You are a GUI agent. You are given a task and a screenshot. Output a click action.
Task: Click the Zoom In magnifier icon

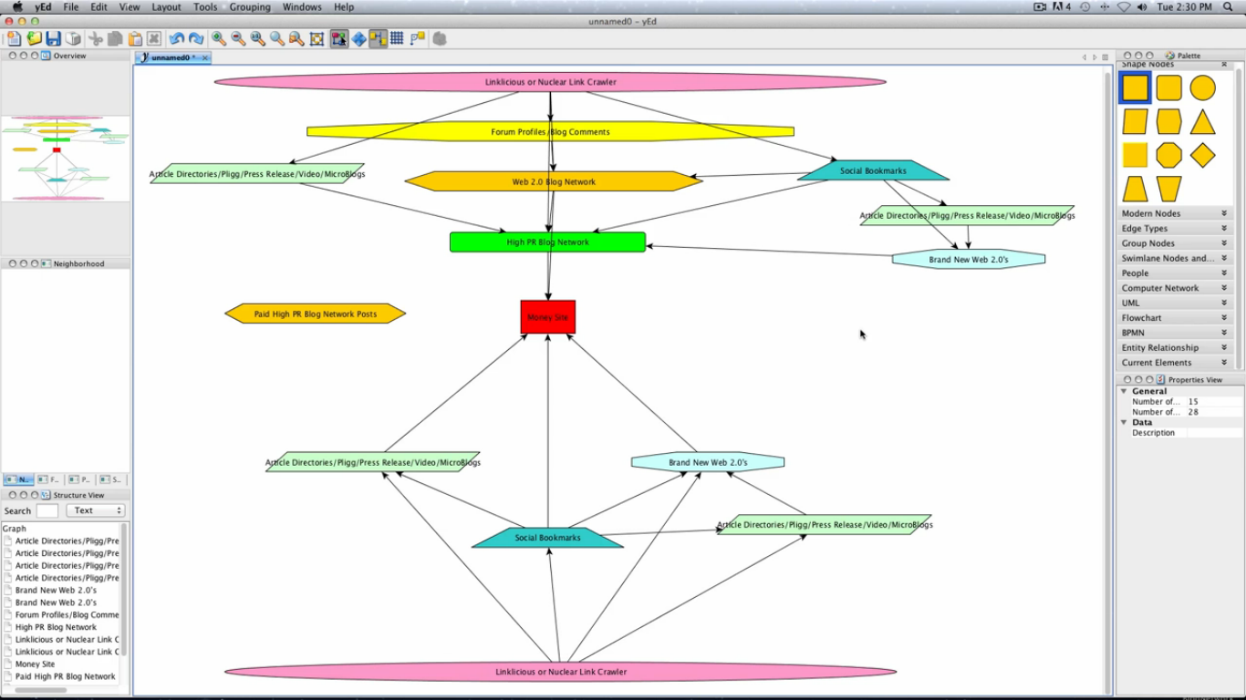[219, 39]
